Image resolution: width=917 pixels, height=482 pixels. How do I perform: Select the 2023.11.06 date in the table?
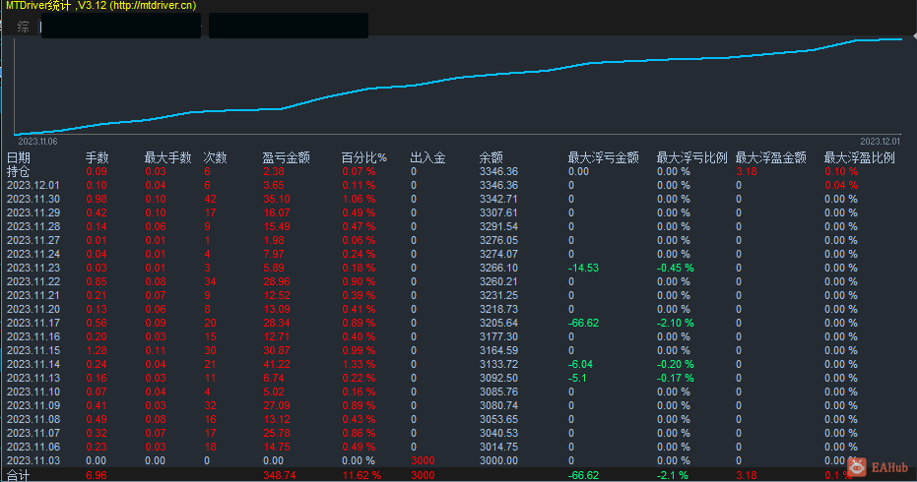pyautogui.click(x=33, y=447)
